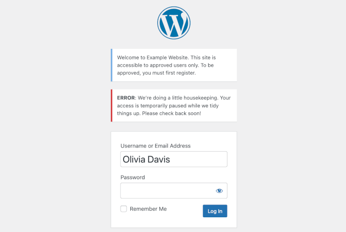Click the "Username or Email Address" label
The height and width of the screenshot is (232, 346).
click(155, 146)
